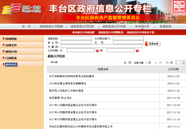Open 政府信息公开目录 menu item
186x129 pixels.
(x=82, y=26)
